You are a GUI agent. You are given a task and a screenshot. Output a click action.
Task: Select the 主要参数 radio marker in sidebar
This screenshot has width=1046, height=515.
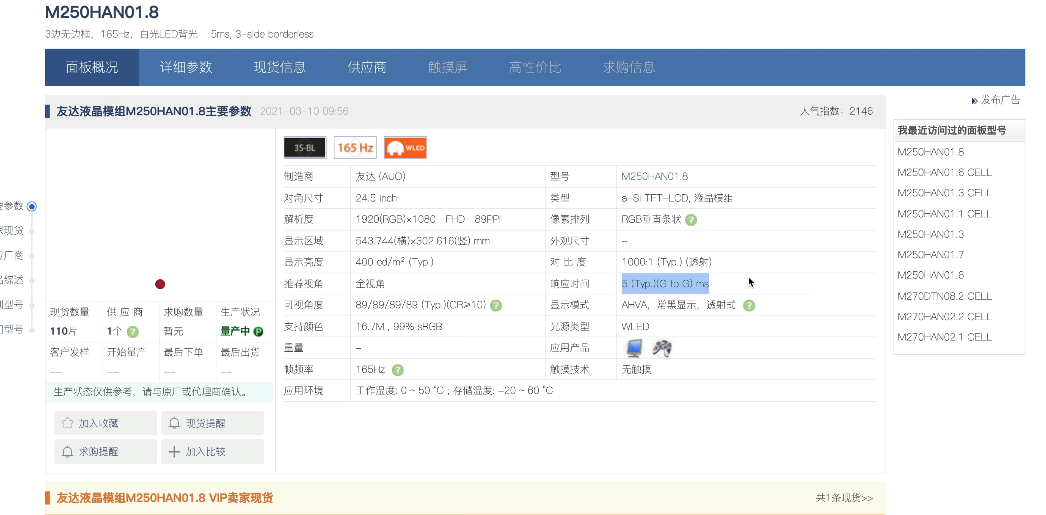[x=32, y=207]
